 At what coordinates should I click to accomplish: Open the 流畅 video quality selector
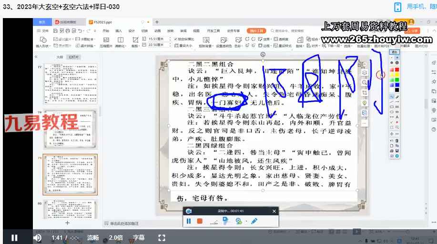tap(93, 237)
